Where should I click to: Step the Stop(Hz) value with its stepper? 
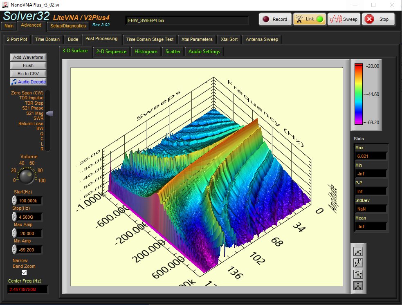point(14,217)
